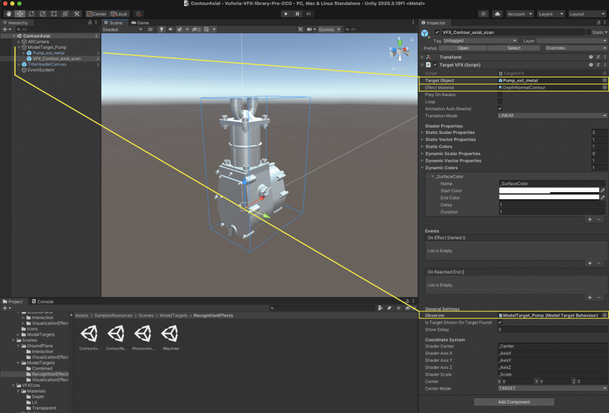Toggle scene effects (skybox) icon
Viewport: 609px width, 413px height.
coord(180,29)
